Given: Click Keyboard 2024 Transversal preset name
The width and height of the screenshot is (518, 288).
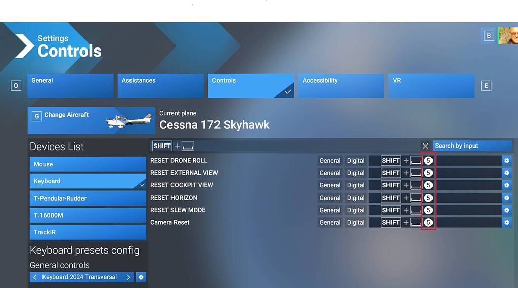Looking at the screenshot, I should click(x=79, y=277).
